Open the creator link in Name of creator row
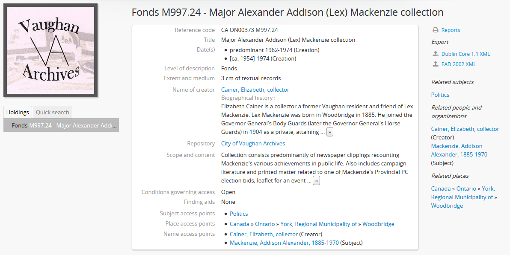 [255, 90]
